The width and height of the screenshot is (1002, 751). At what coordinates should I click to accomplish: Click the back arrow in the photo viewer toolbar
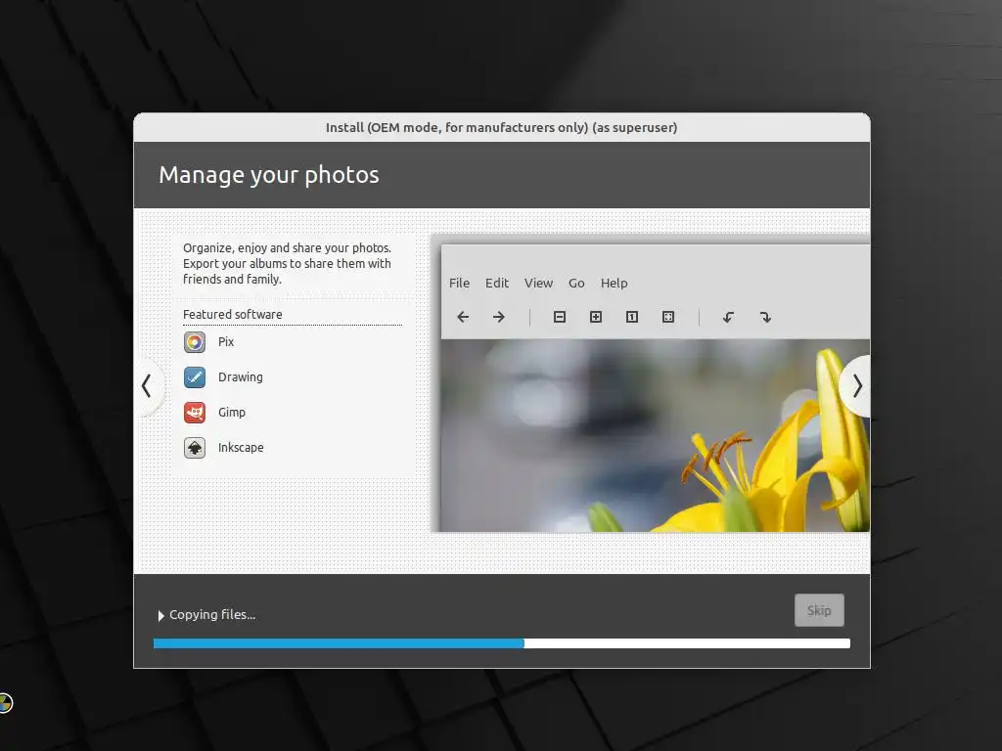click(463, 317)
